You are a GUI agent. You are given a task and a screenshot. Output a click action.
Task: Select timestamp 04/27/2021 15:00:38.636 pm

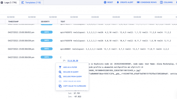point(21,57)
